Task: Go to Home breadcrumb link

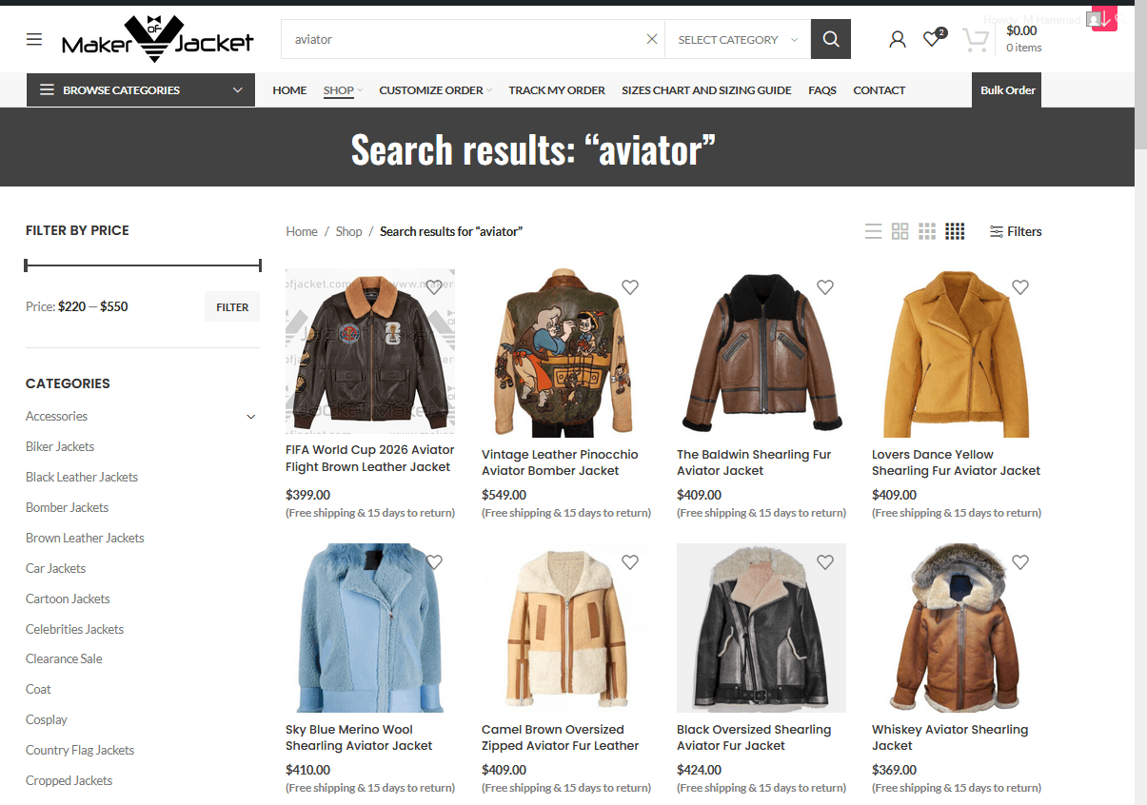Action: tap(302, 231)
